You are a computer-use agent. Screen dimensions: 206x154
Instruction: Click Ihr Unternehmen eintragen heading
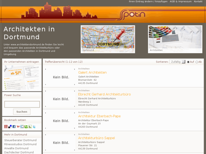(x=22, y=62)
